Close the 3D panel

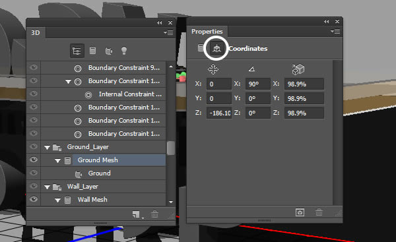pyautogui.click(x=170, y=22)
